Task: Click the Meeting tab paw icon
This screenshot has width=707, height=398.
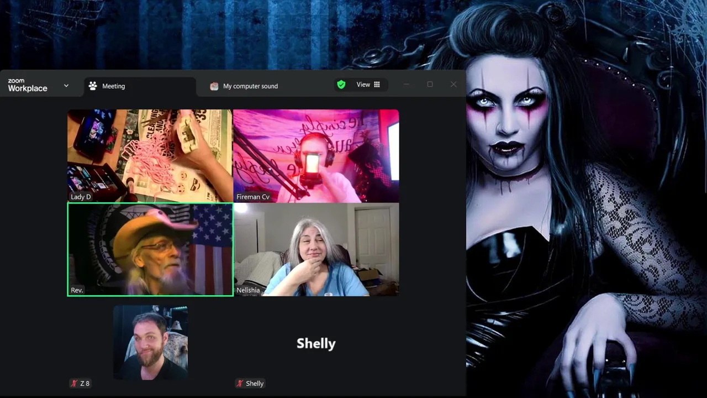Action: 93,86
